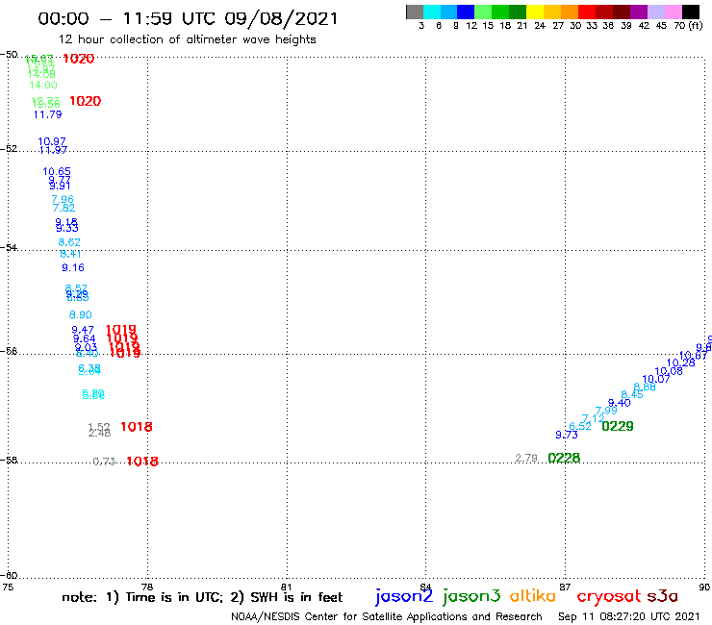Click the gray '2.48' reading
The image size is (712, 625).
tap(99, 433)
